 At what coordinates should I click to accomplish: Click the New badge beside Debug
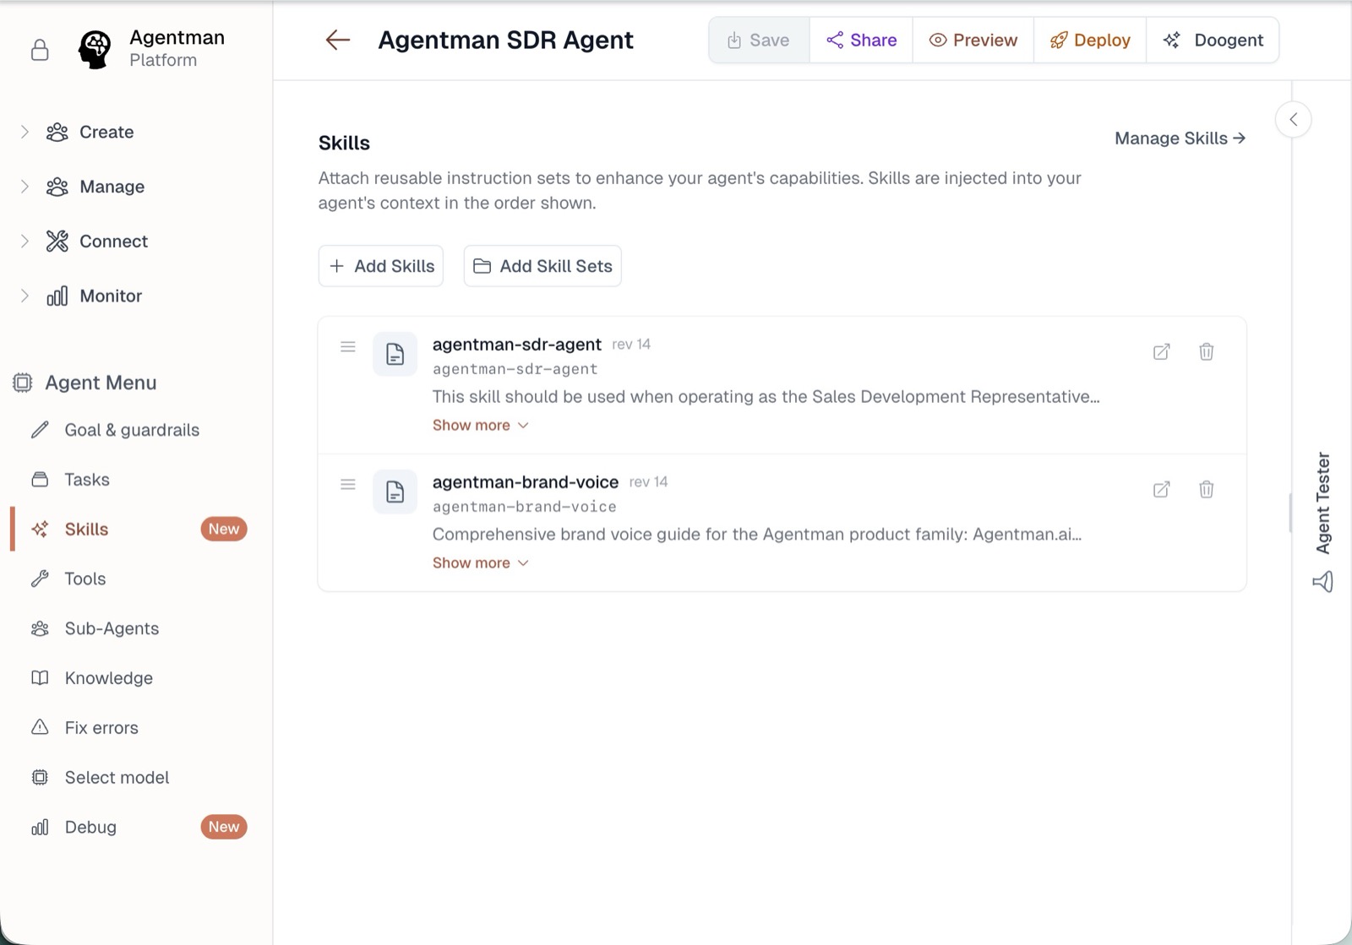(x=224, y=827)
